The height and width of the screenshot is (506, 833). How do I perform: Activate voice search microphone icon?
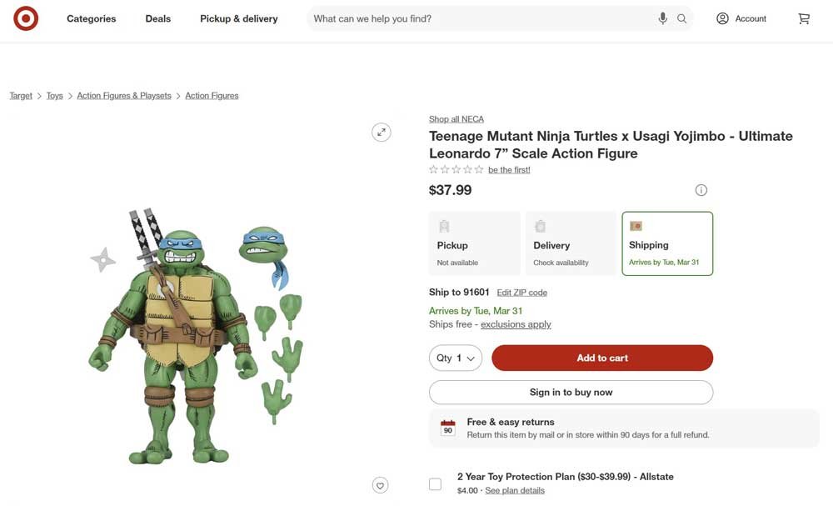(x=662, y=18)
